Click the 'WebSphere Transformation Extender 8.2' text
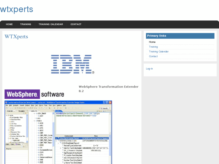219x164 pixels. pos(108,89)
